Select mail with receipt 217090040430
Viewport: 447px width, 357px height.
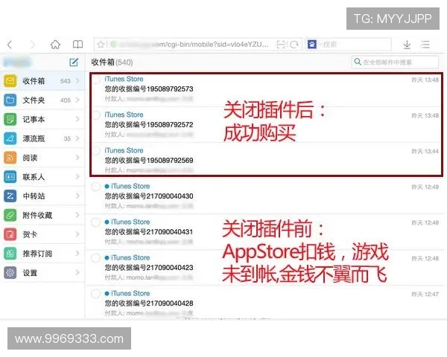(x=95, y=187)
